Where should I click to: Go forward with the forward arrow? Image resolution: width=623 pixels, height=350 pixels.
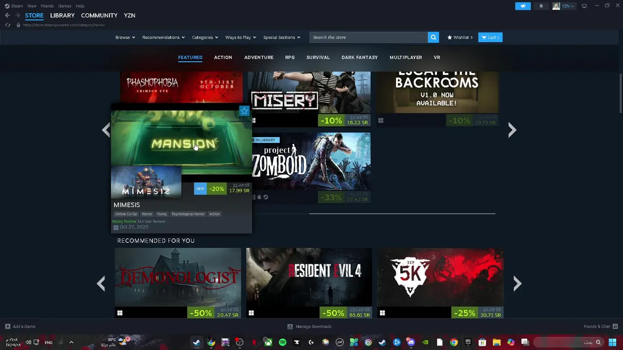(x=18, y=16)
